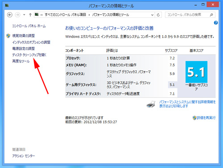Click the search magnifier icon
The image size is (223, 168).
(211, 15)
